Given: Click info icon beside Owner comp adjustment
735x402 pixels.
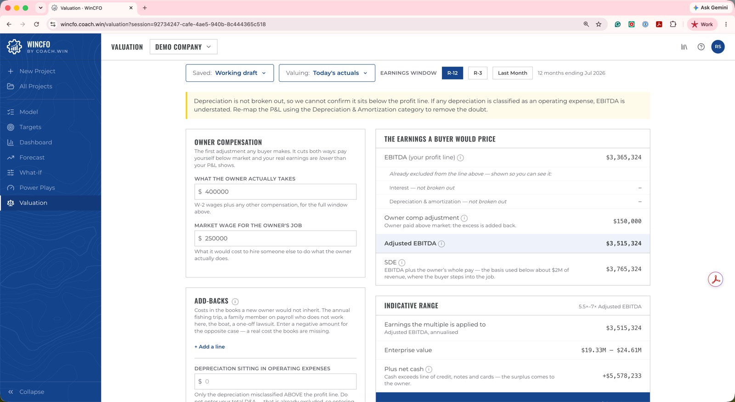Looking at the screenshot, I should point(464,218).
